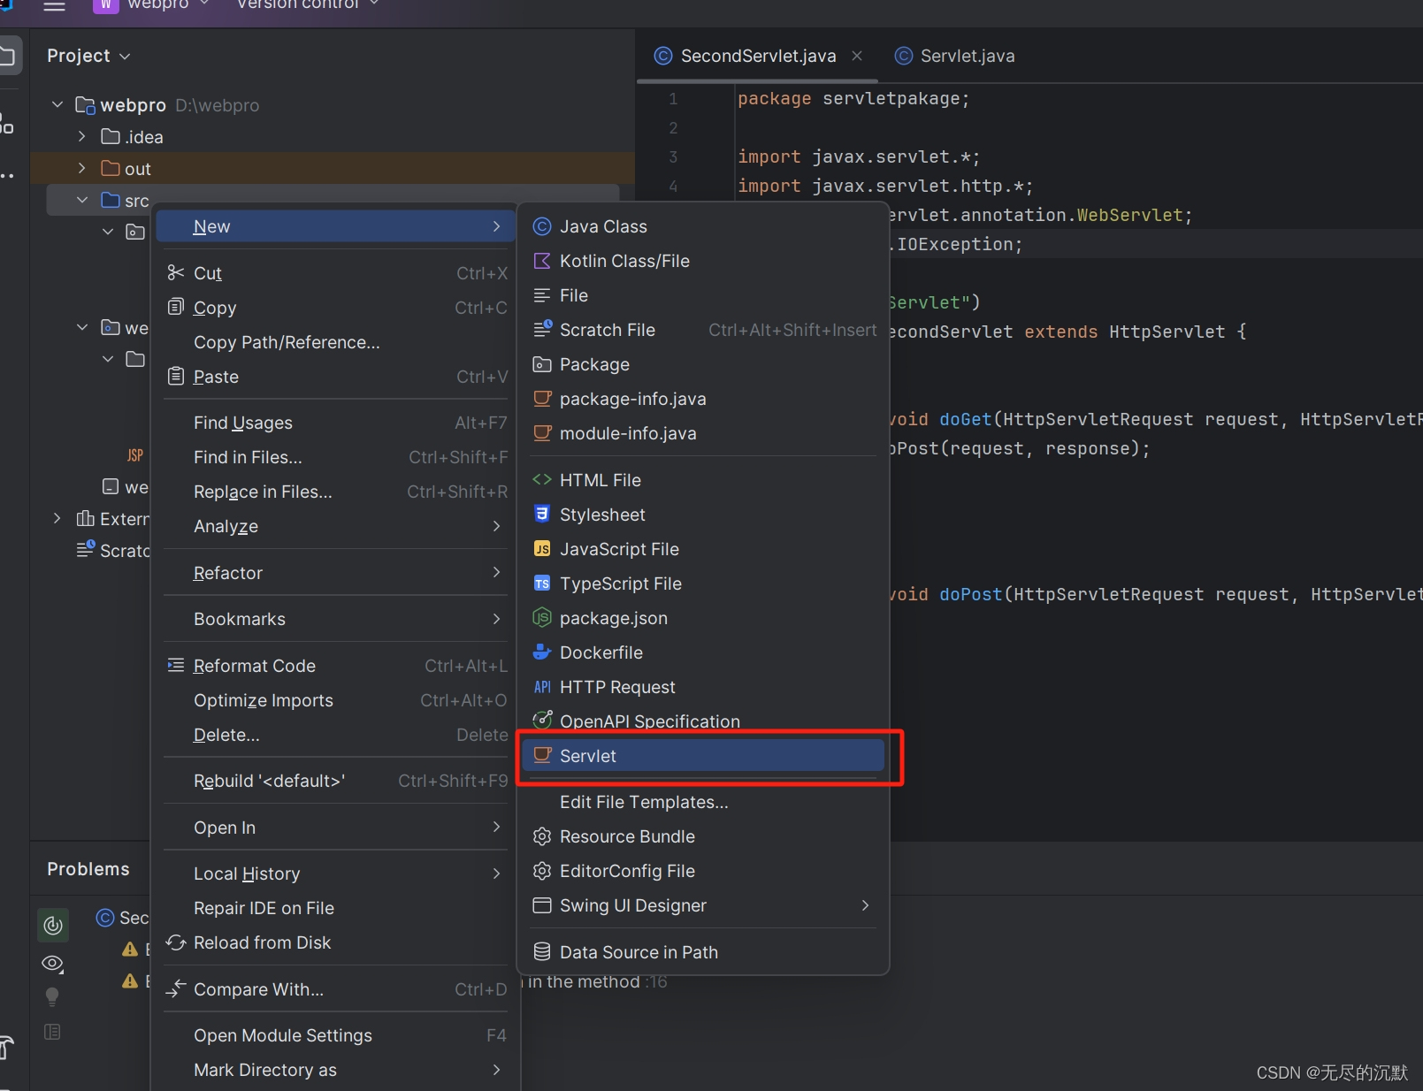Open the Project view dropdown
The height and width of the screenshot is (1091, 1423).
88,56
